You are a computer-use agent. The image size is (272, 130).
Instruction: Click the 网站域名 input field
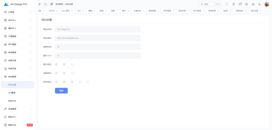point(98,38)
